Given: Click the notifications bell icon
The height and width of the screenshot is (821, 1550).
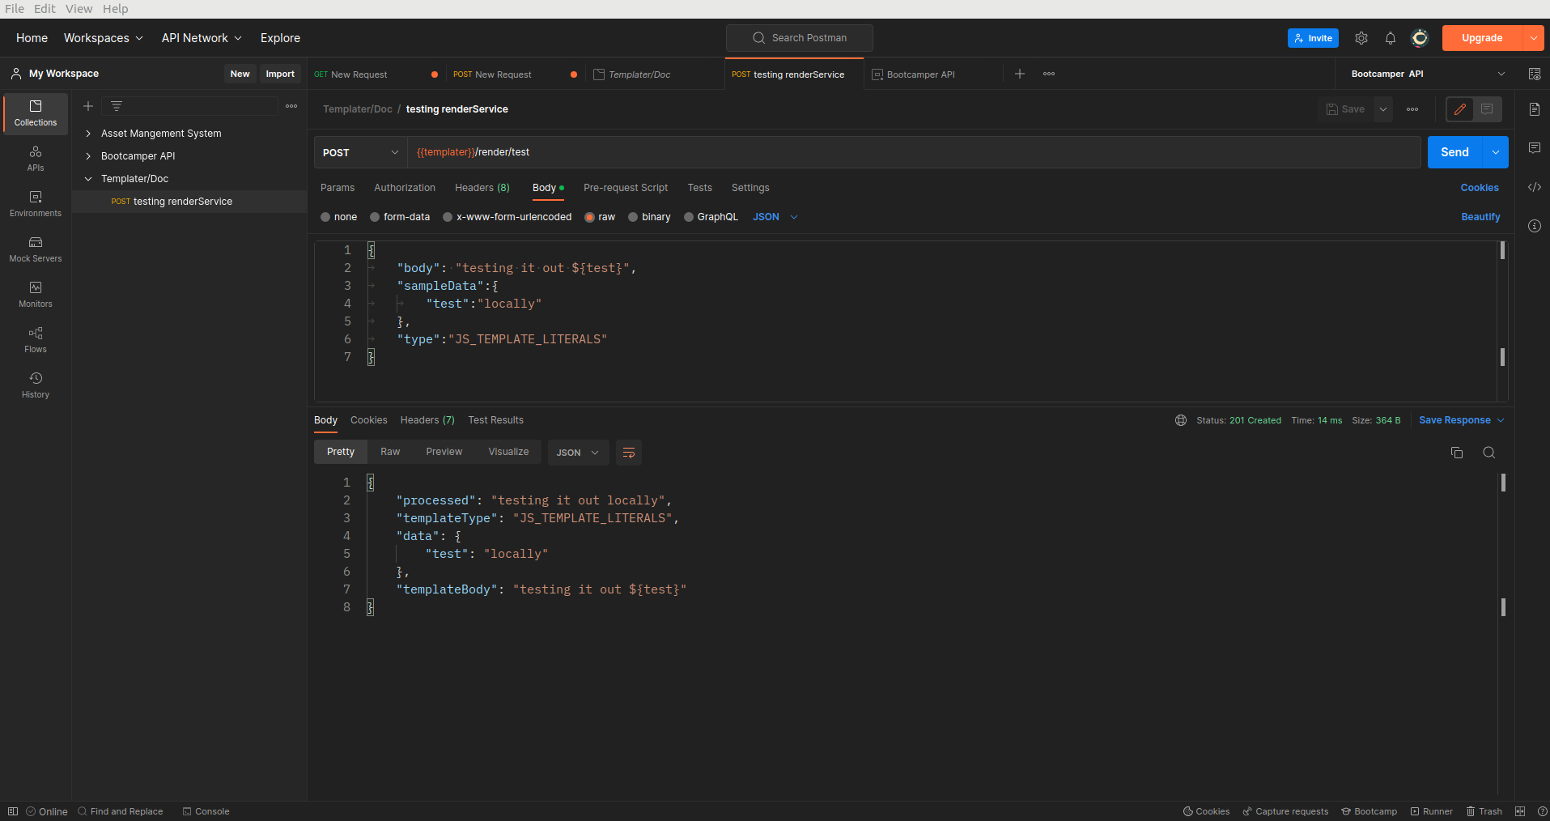Looking at the screenshot, I should click(1390, 38).
